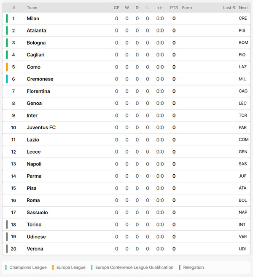This screenshot has height=277, width=253.
Task: Open Bologna's next opponent ROM
Action: [243, 43]
